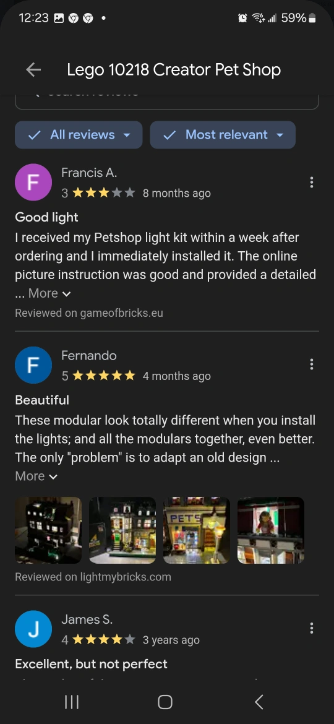Open the three-dot menu on Francis A.'s review
Viewport: 334px width, 724px height.
pyautogui.click(x=312, y=183)
